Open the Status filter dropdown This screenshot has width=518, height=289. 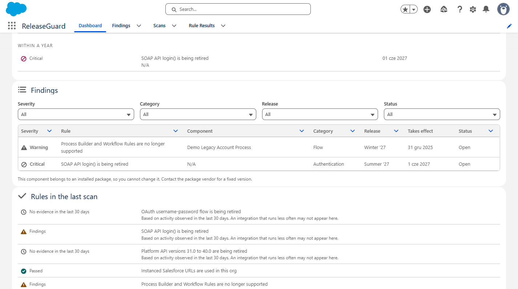tap(442, 114)
